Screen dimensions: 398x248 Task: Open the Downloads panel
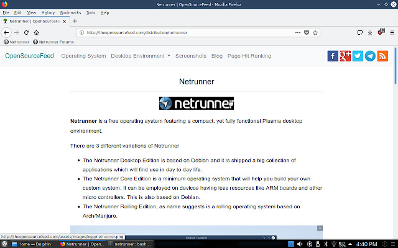[370, 32]
